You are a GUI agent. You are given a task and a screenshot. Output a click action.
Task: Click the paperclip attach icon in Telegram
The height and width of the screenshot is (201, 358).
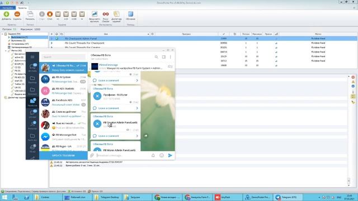(92, 155)
